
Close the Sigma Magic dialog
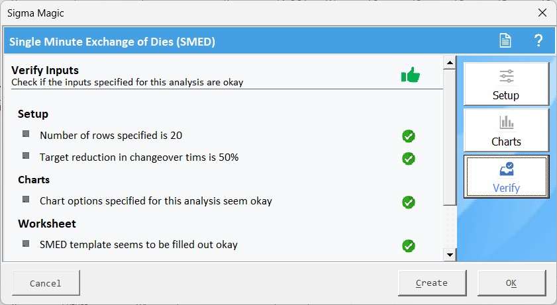coord(542,13)
